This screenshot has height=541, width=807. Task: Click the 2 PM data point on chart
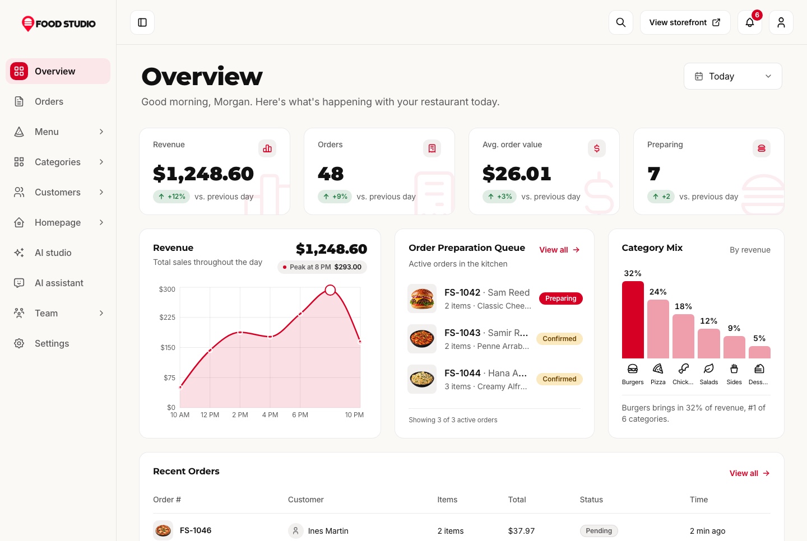(x=240, y=333)
